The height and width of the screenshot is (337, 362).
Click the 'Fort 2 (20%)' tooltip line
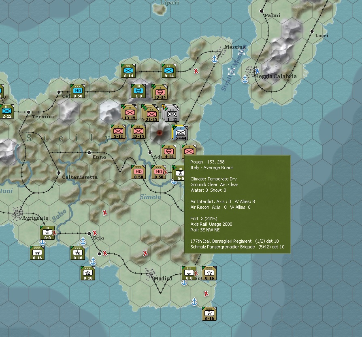coord(204,218)
